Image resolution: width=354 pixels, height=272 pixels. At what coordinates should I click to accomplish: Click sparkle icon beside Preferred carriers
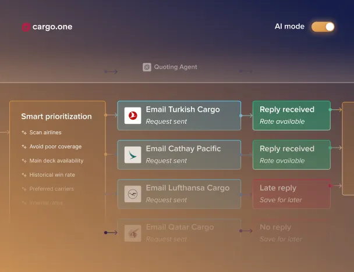coord(24,189)
